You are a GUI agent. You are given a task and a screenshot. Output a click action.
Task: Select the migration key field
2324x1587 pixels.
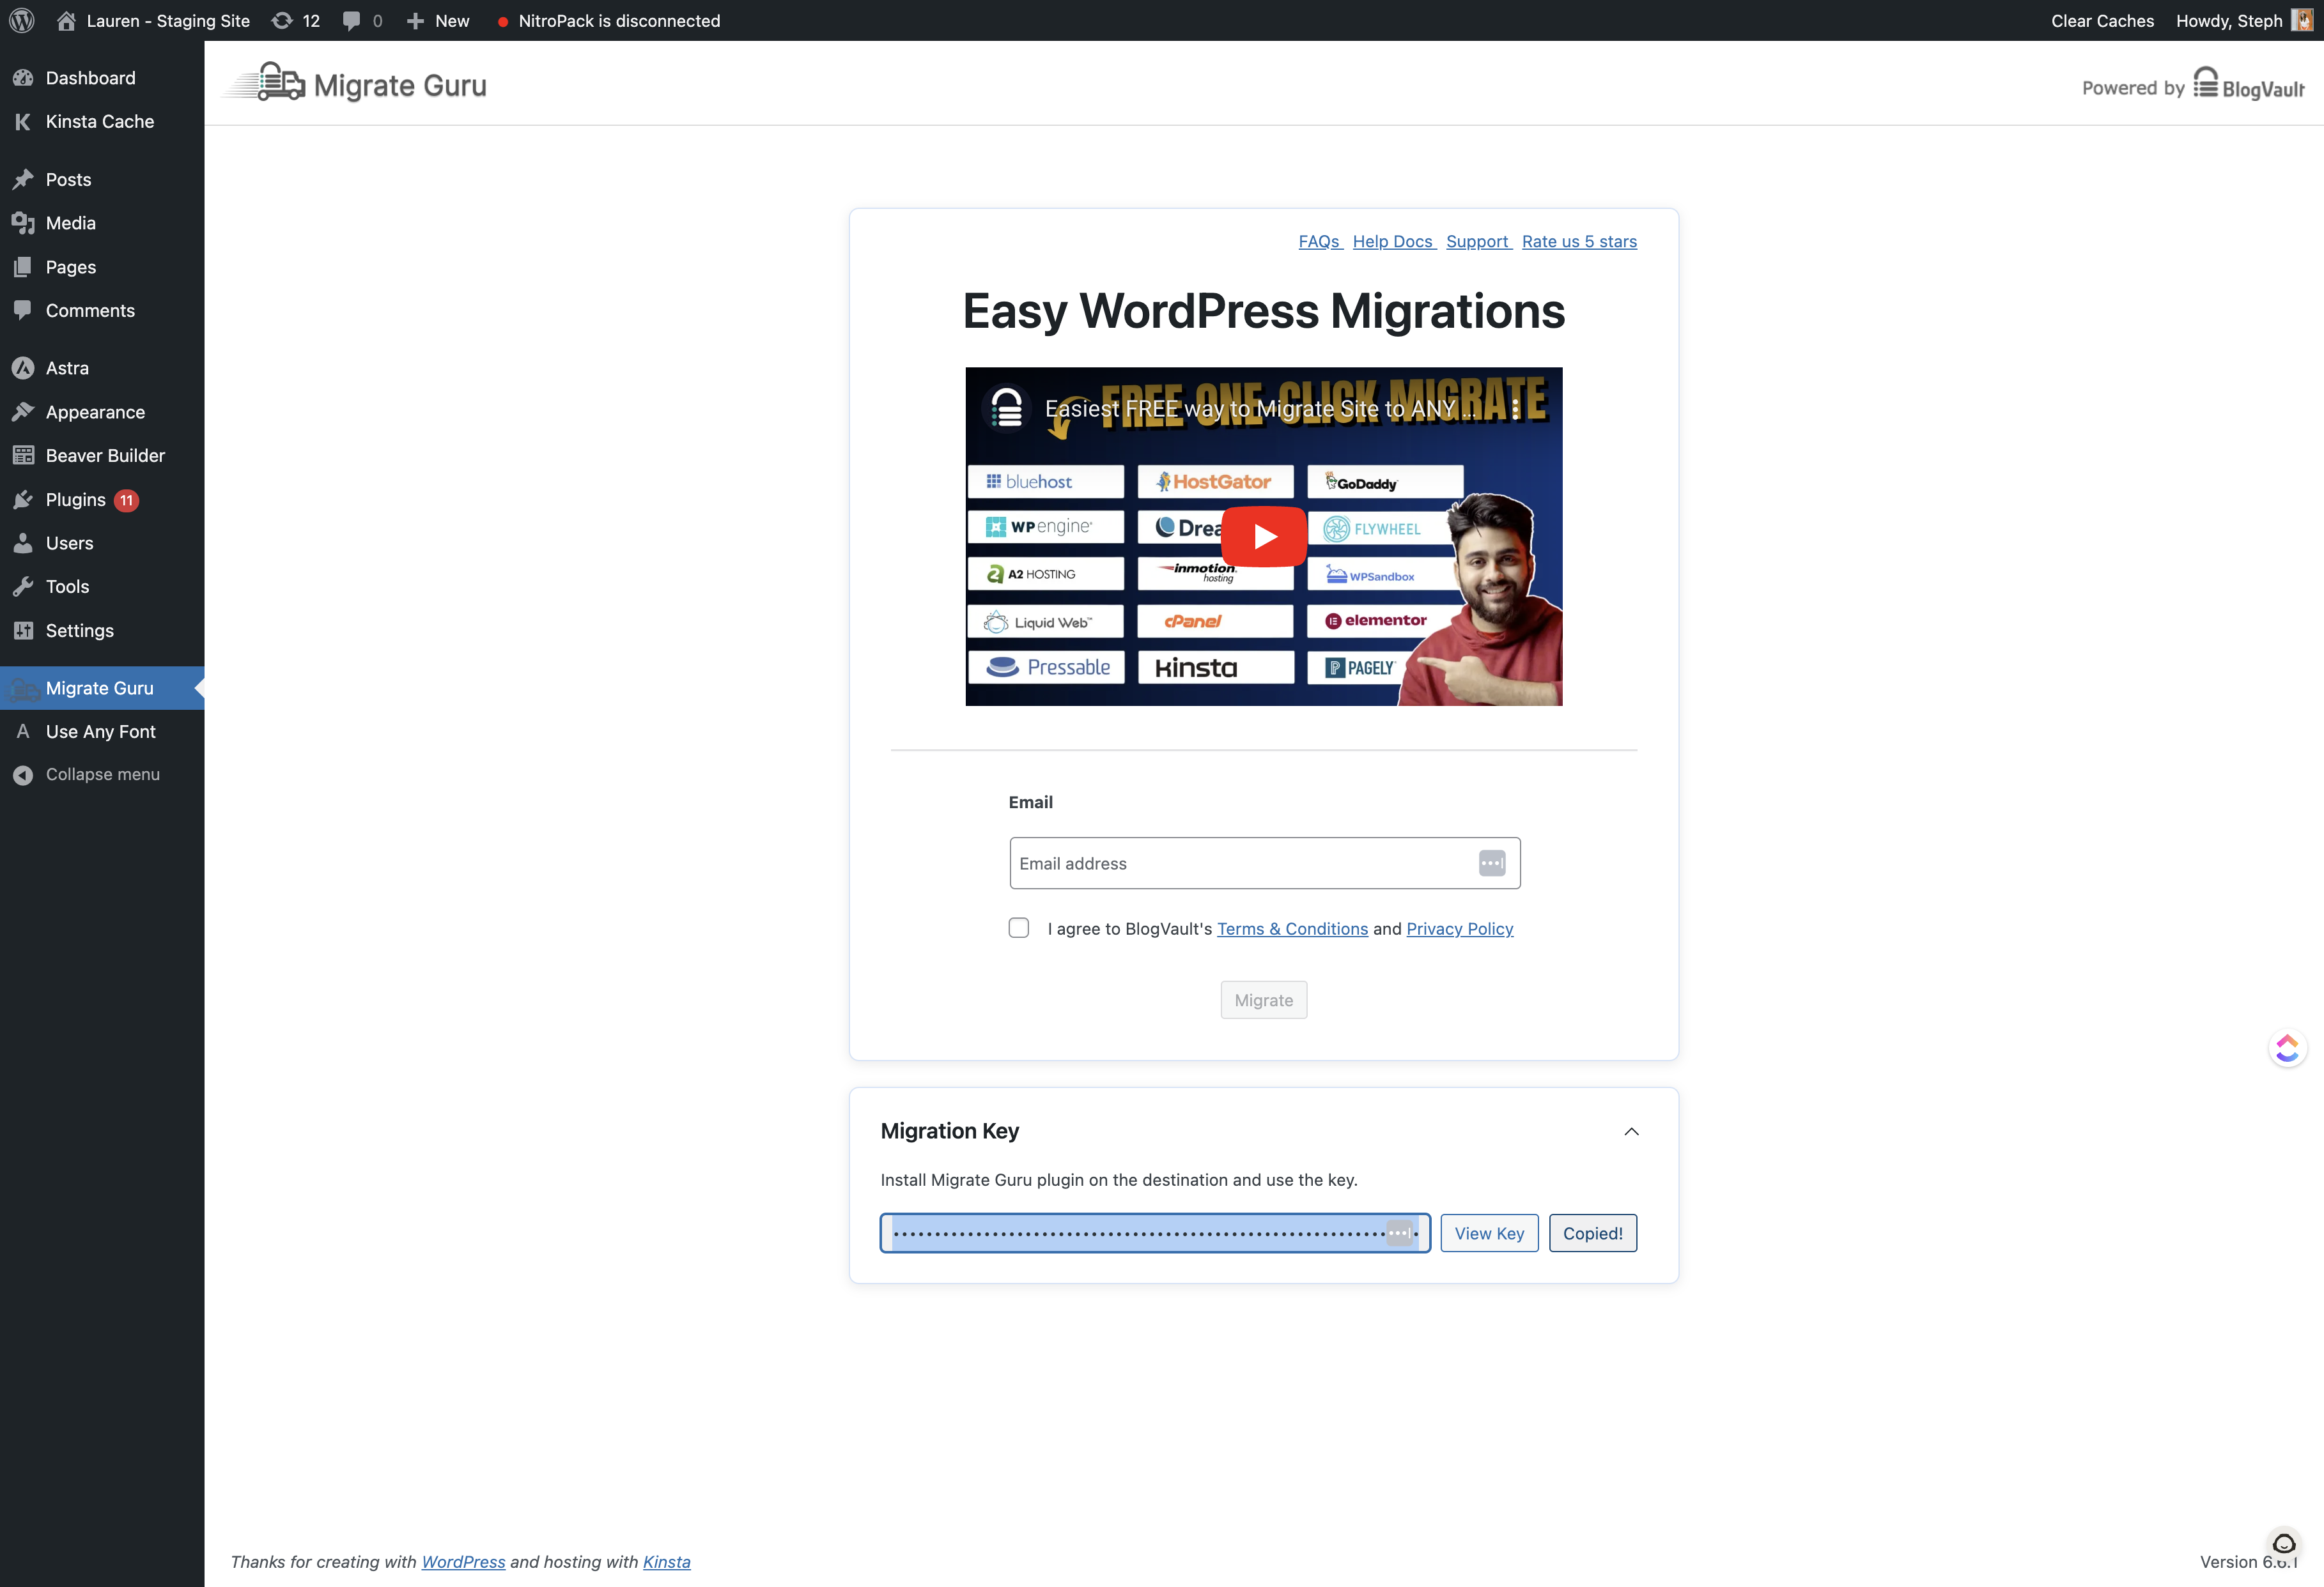pos(1155,1233)
